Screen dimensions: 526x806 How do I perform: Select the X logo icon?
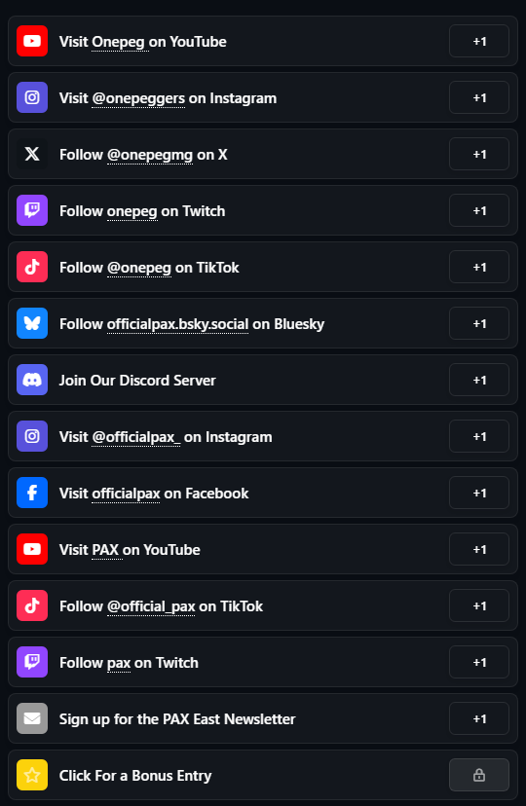pos(32,154)
